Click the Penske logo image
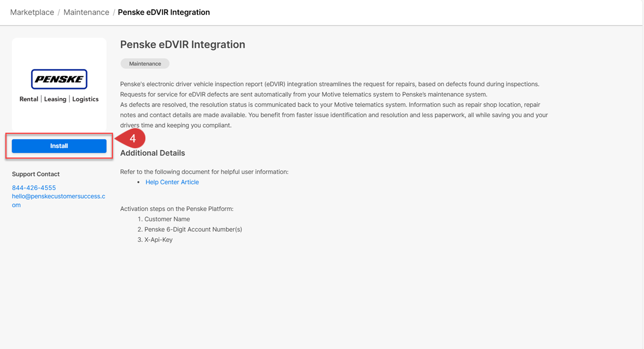This screenshot has width=644, height=349. pyautogui.click(x=59, y=79)
